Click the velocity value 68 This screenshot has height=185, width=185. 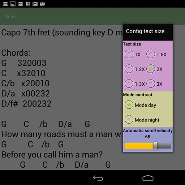click(x=148, y=137)
